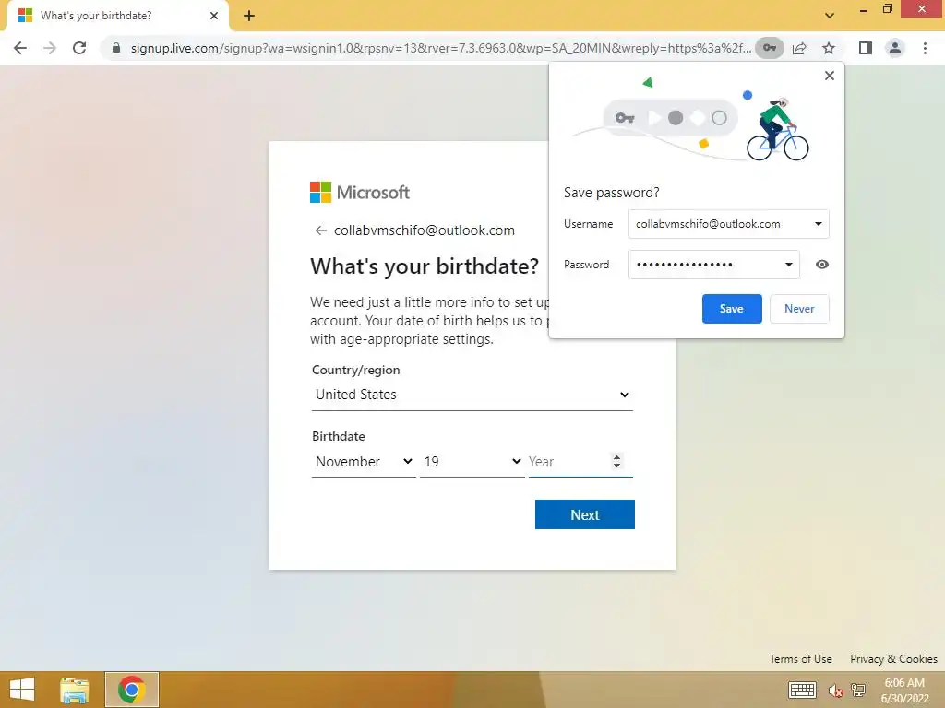The image size is (945, 708).
Task: Open the password key icon in address bar
Action: click(770, 48)
